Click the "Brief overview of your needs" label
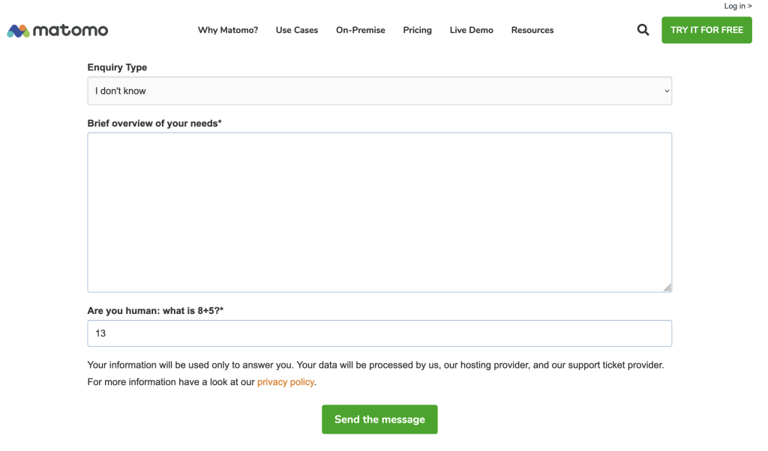This screenshot has height=451, width=768. pyautogui.click(x=154, y=124)
